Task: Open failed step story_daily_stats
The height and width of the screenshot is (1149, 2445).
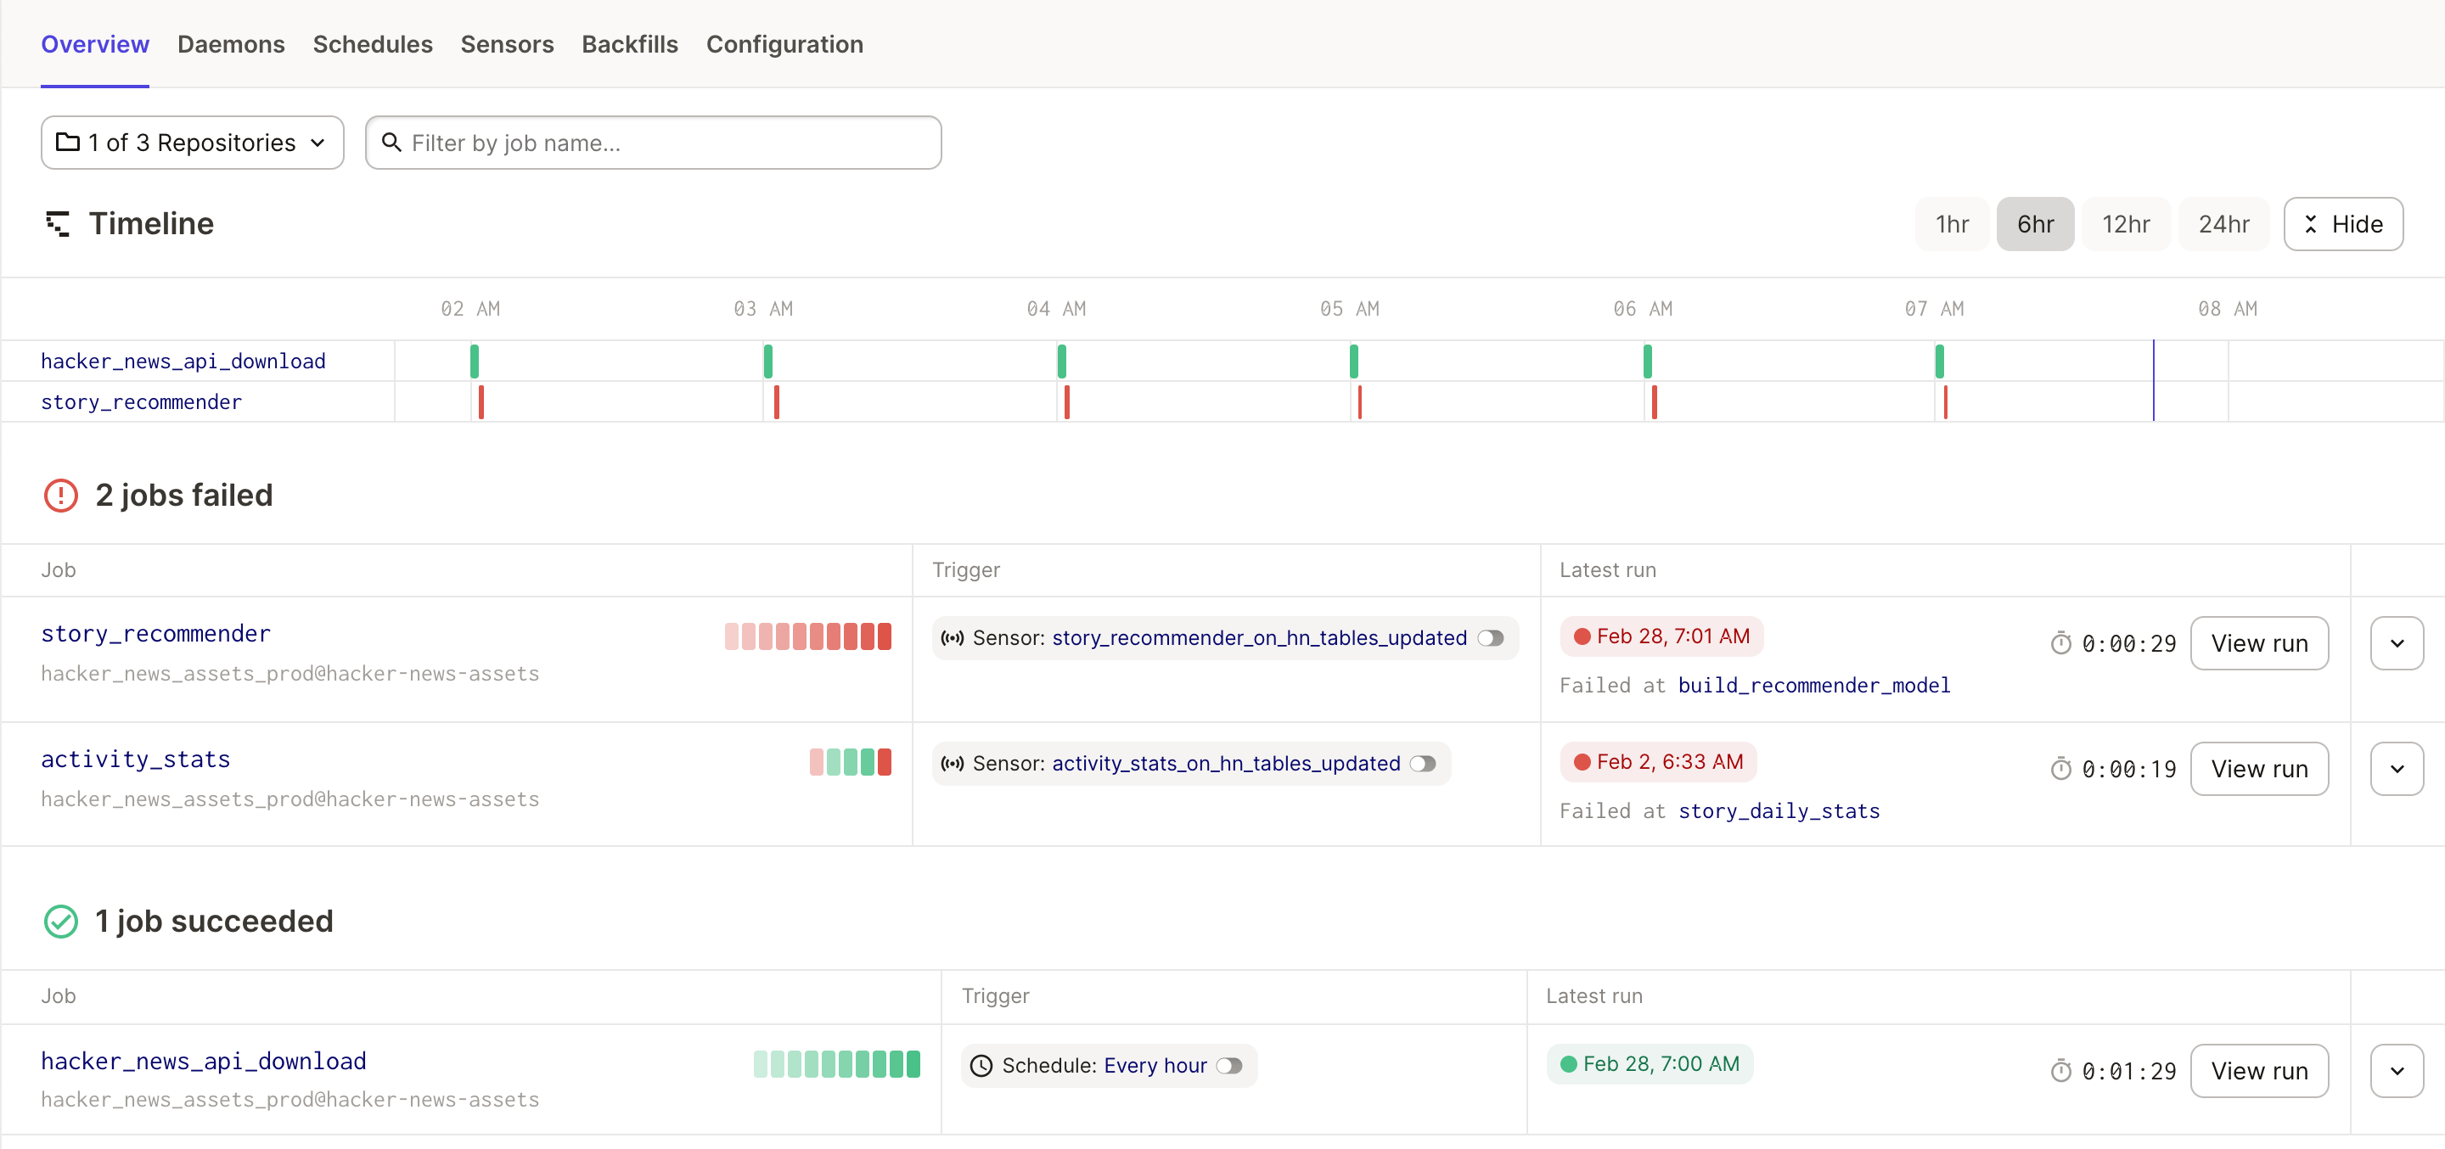Action: [x=1779, y=811]
